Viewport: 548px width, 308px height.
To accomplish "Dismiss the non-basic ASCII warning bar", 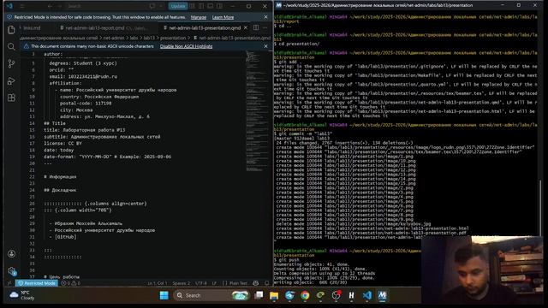I will [265, 46].
